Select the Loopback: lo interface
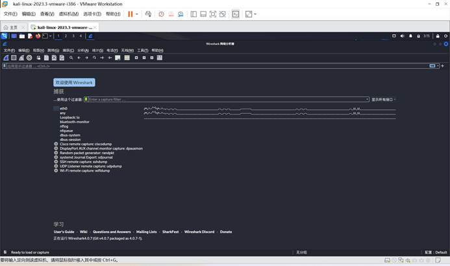 (69, 117)
